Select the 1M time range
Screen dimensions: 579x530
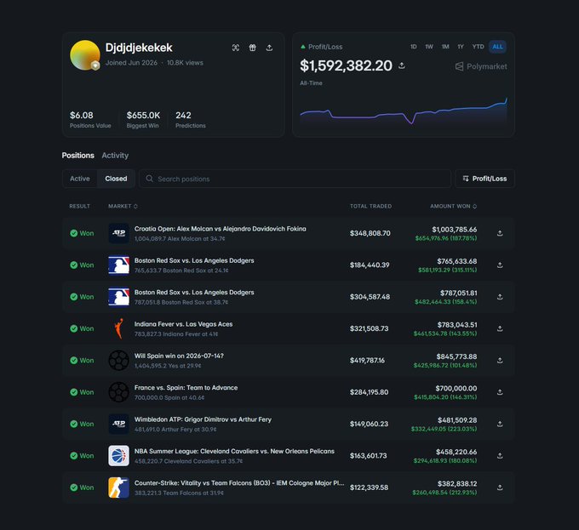pyautogui.click(x=445, y=47)
